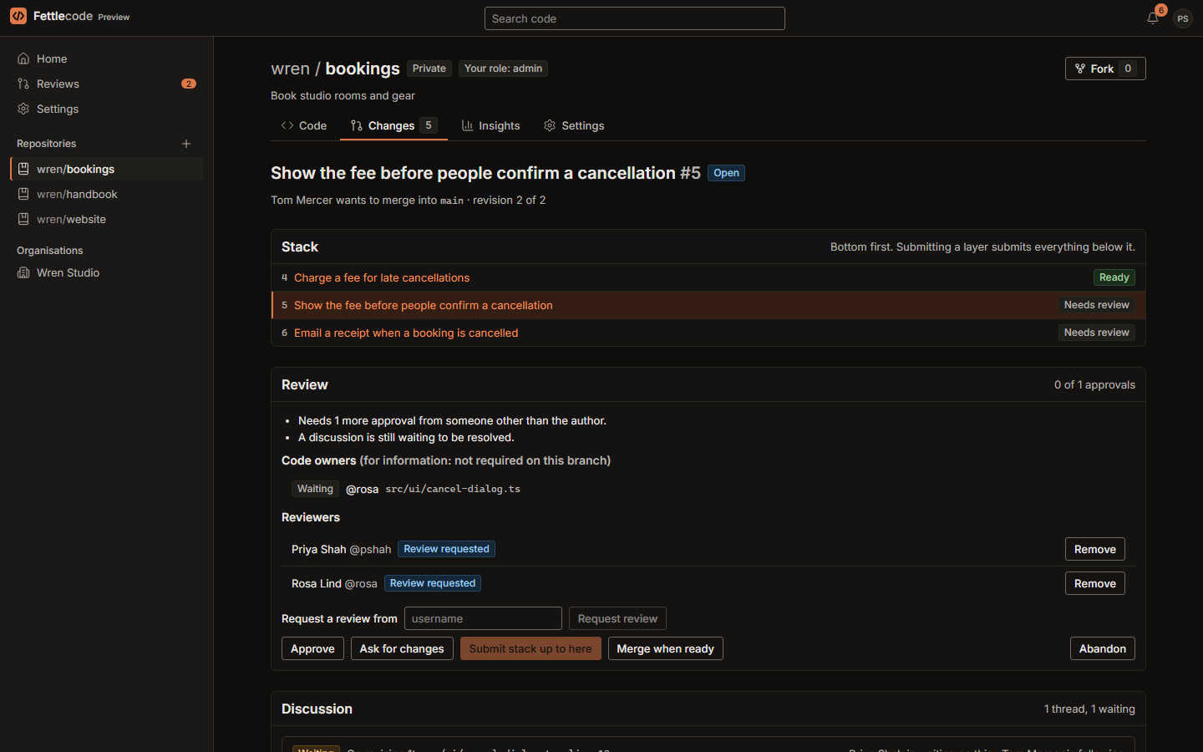
Task: Open the Code tab
Action: 304,125
